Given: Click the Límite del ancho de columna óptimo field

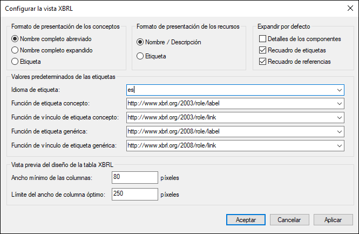Looking at the screenshot, I should (134, 194).
